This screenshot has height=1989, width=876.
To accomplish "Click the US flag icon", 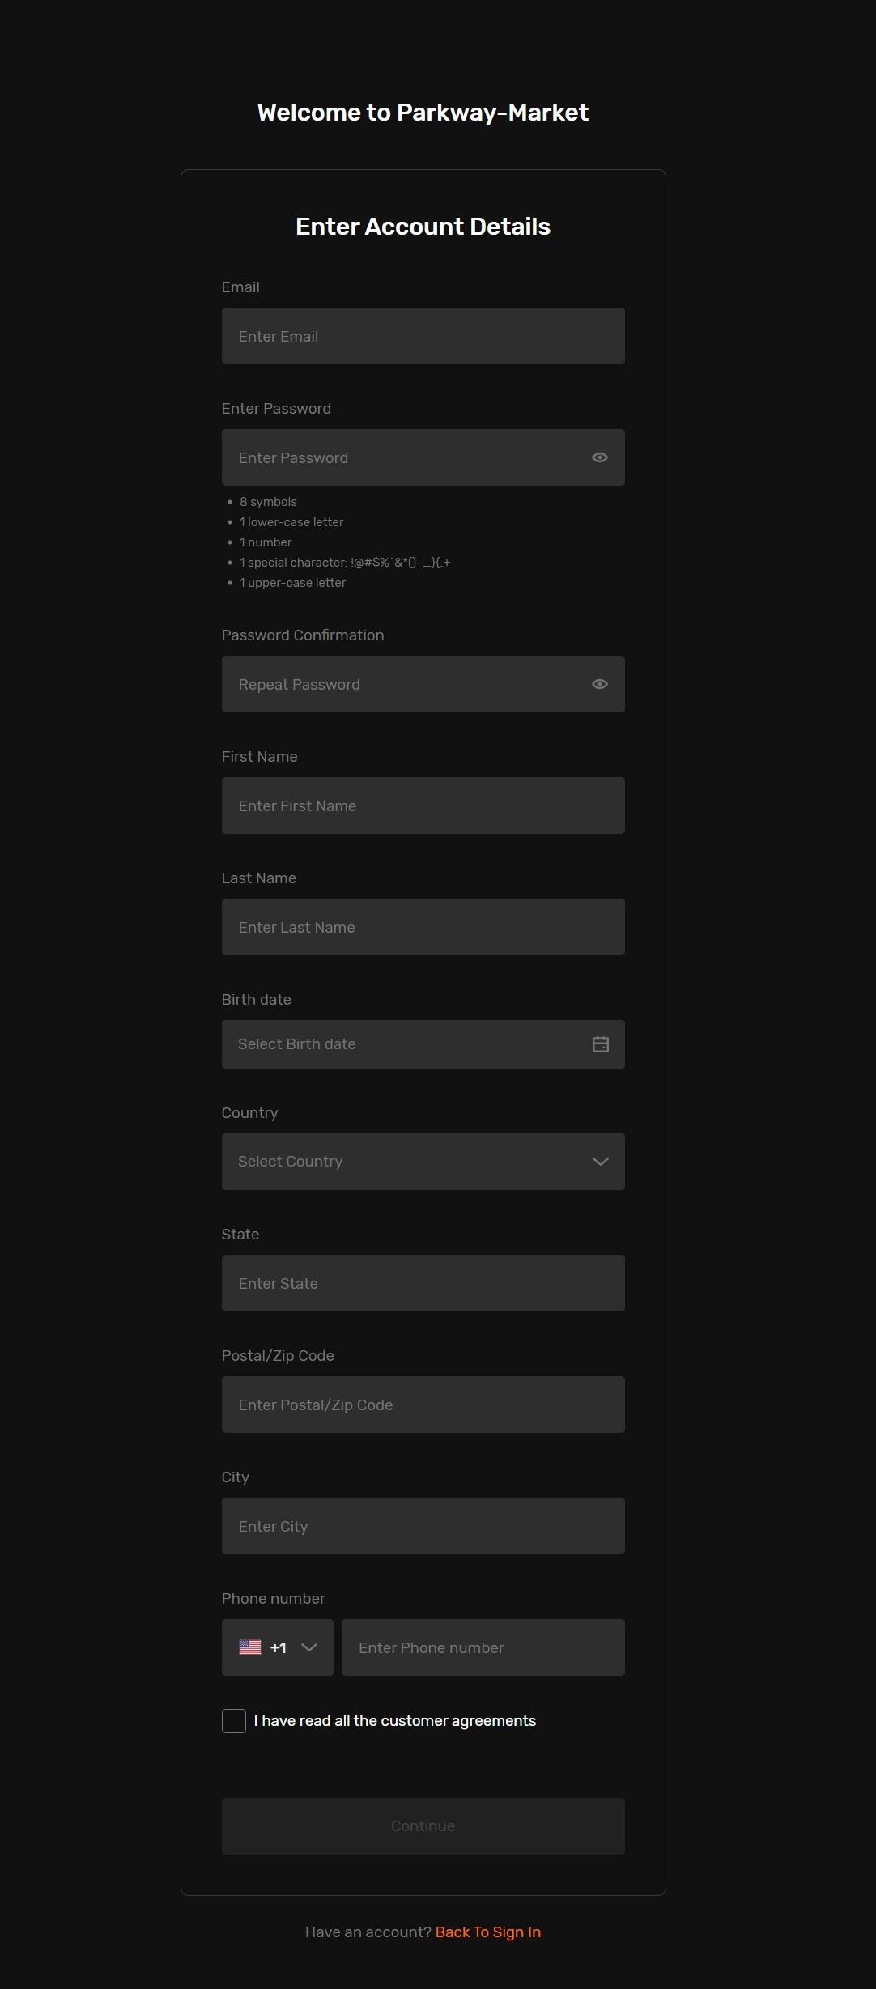I will tap(250, 1647).
